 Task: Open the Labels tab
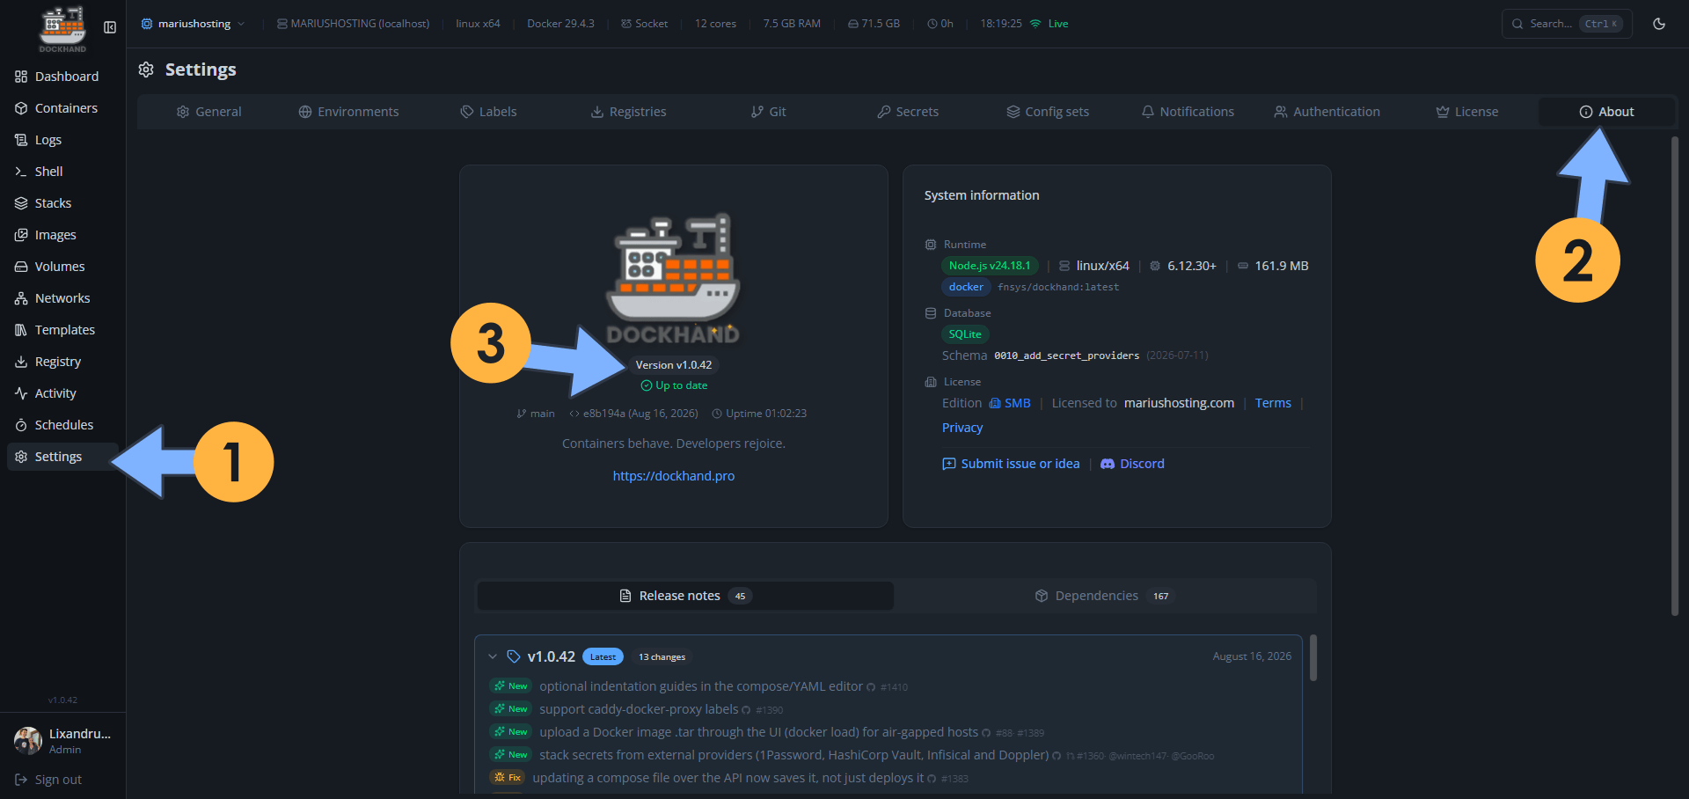(x=488, y=112)
